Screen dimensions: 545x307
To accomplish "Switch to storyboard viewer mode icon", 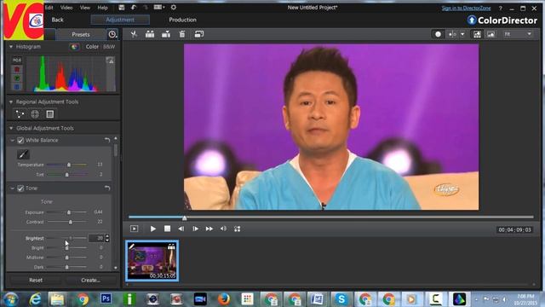I will [x=477, y=34].
